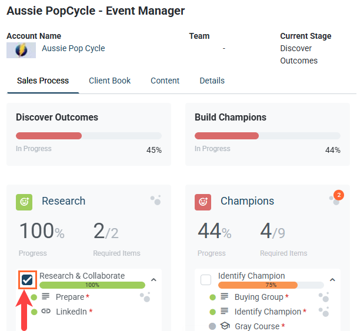Click the red Champions smiley icon
The width and height of the screenshot is (357, 331).
203,202
